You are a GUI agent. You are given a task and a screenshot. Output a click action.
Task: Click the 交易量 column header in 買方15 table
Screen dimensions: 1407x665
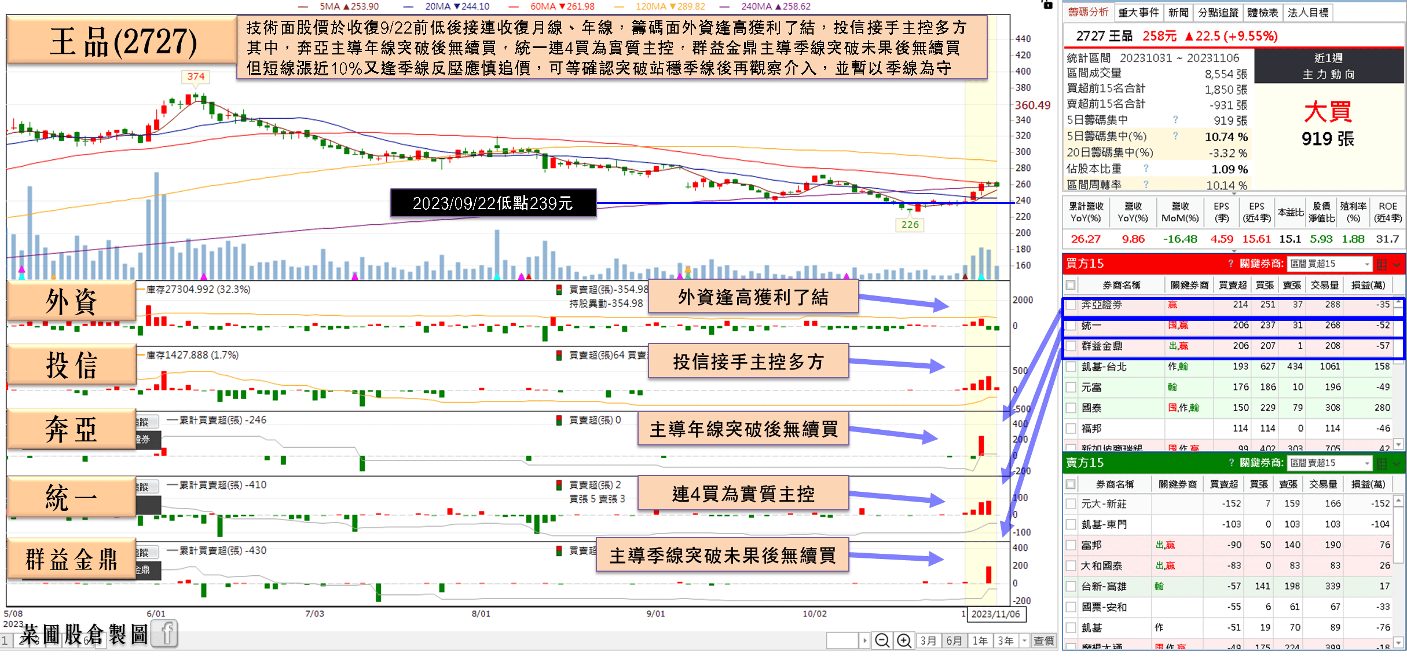tap(1325, 285)
